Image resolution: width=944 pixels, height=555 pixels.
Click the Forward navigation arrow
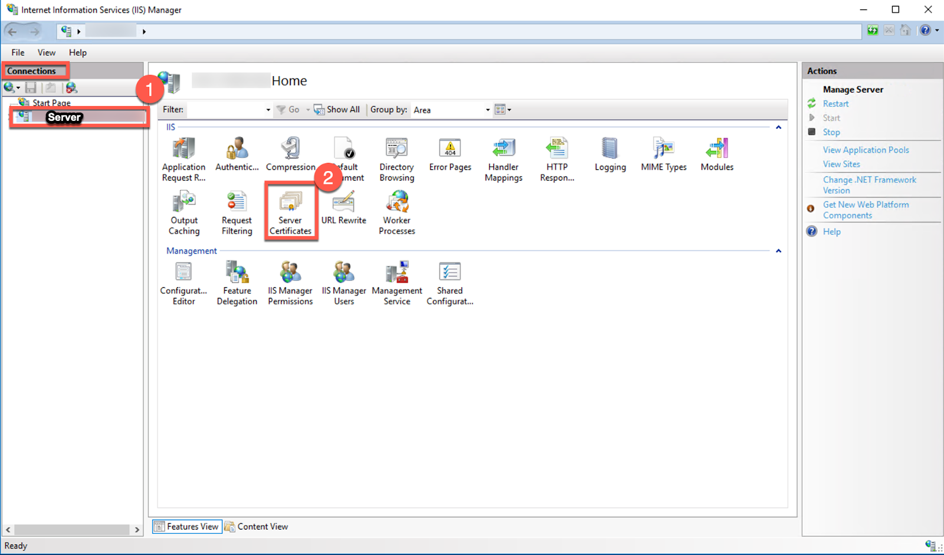tap(35, 31)
